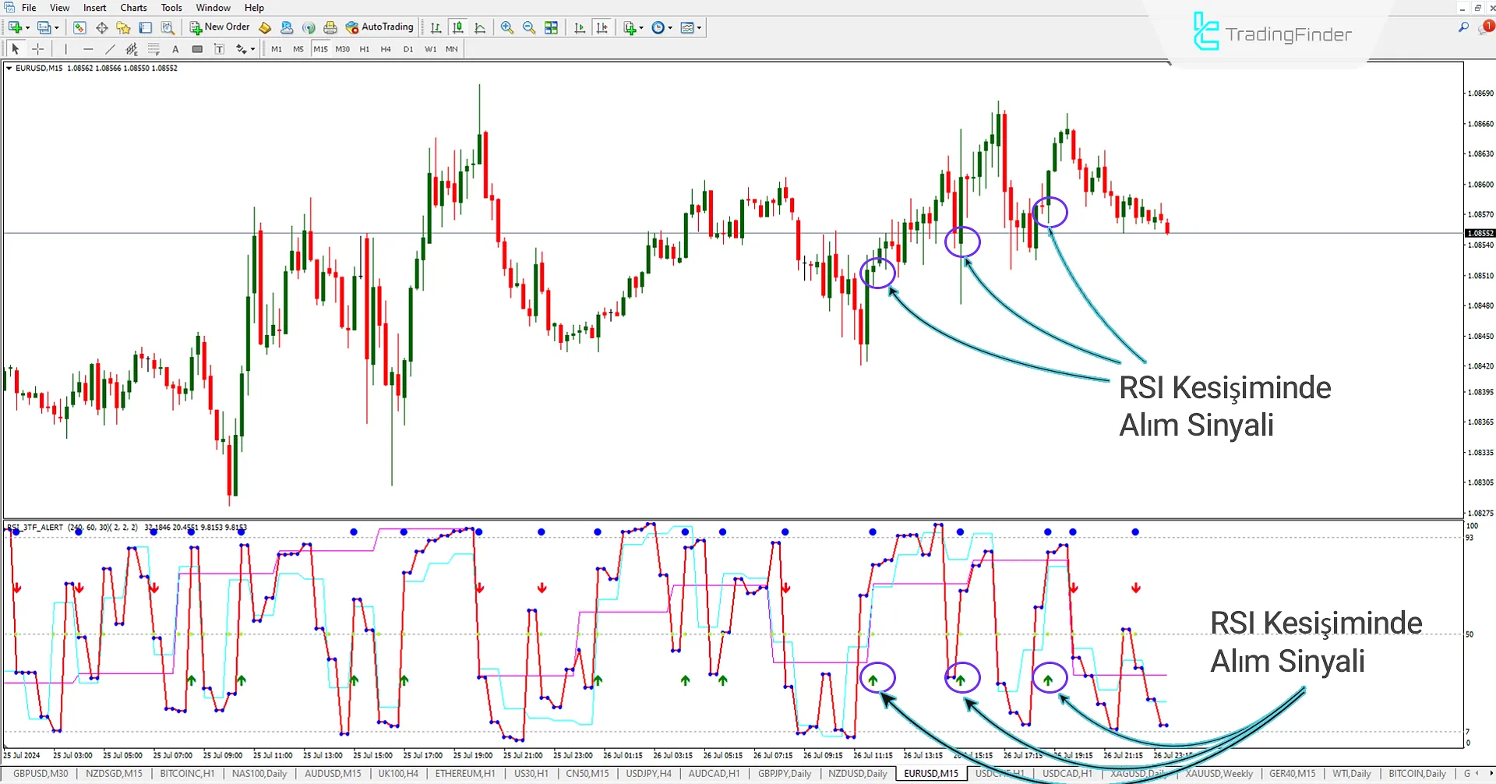Toggle the AutoTrading button

pos(379,27)
